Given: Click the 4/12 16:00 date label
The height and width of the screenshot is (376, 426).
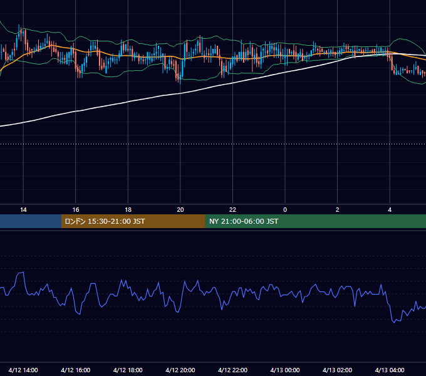Looking at the screenshot, I should point(76,370).
